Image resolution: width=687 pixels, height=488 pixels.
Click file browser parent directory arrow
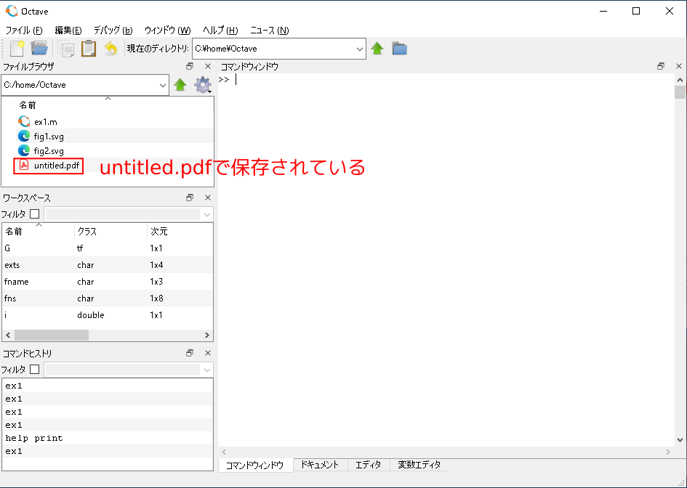click(180, 85)
